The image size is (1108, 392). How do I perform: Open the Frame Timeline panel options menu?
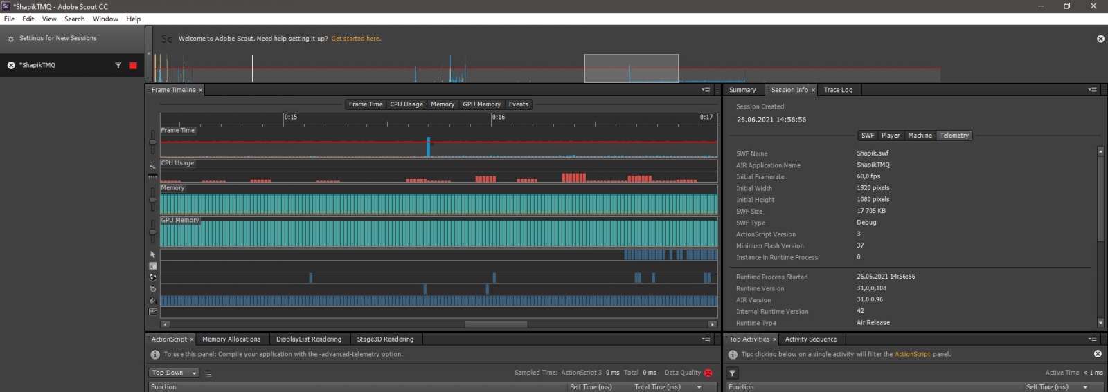click(x=706, y=90)
